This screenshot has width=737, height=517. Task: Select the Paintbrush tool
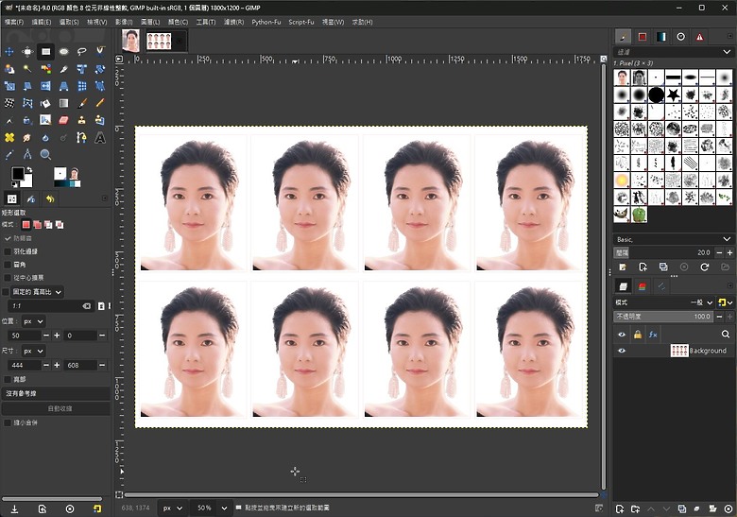pyautogui.click(x=82, y=103)
